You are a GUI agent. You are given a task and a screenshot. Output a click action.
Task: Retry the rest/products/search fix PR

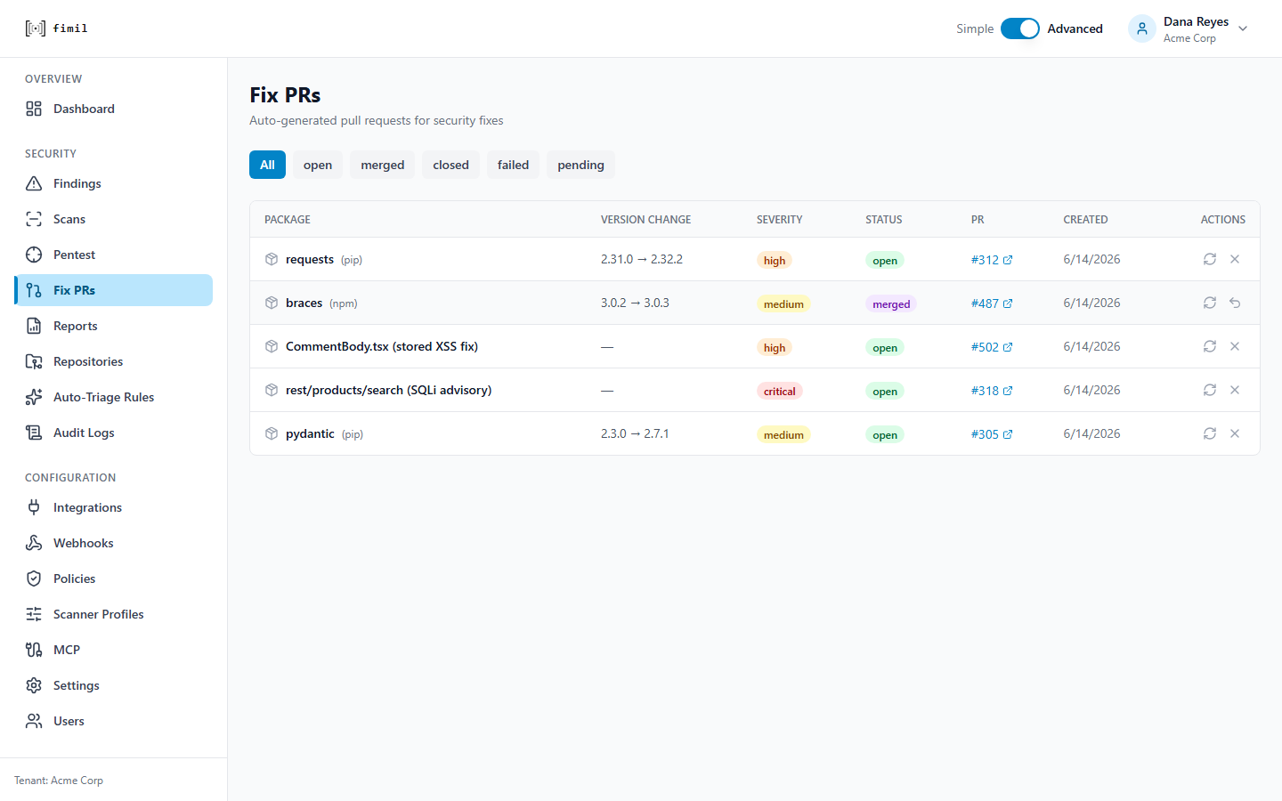[1210, 390]
